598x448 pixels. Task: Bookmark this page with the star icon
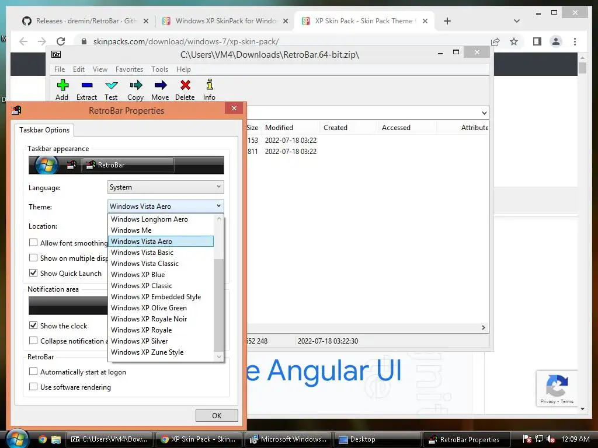click(x=514, y=41)
